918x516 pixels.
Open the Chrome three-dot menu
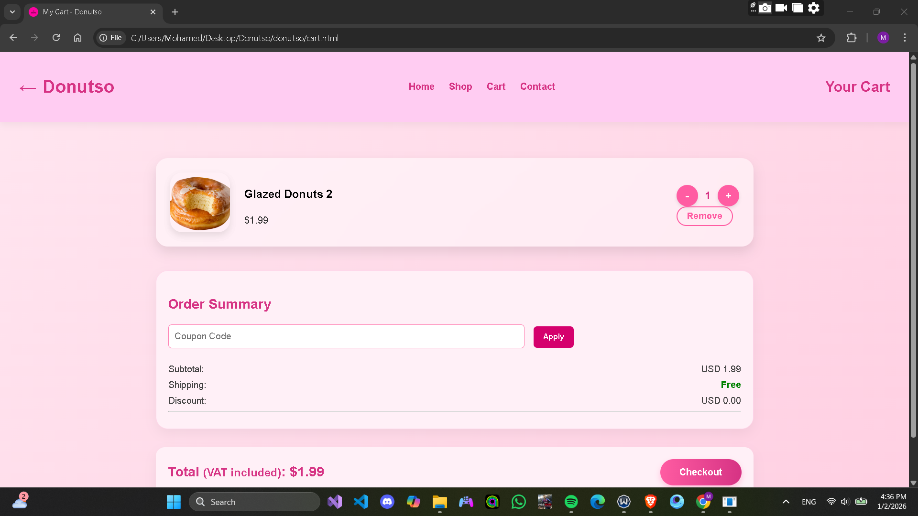(905, 38)
